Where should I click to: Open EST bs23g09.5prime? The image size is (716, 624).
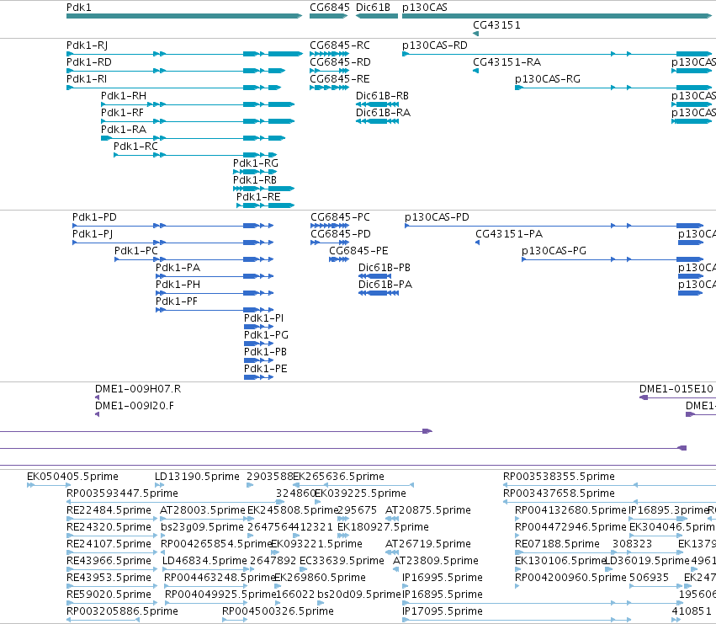pyautogui.click(x=202, y=527)
